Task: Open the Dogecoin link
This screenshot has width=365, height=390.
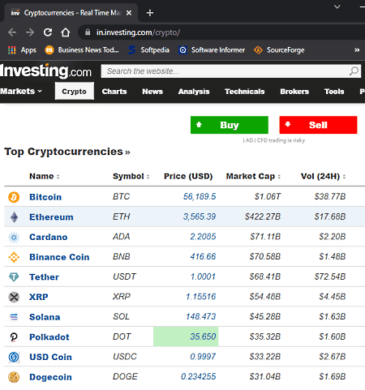Action: click(50, 377)
